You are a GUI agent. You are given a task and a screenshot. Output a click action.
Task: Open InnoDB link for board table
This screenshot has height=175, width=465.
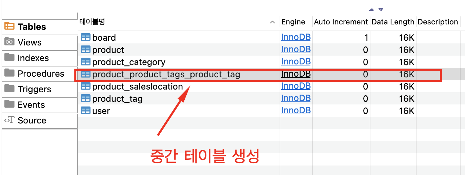pos(296,37)
